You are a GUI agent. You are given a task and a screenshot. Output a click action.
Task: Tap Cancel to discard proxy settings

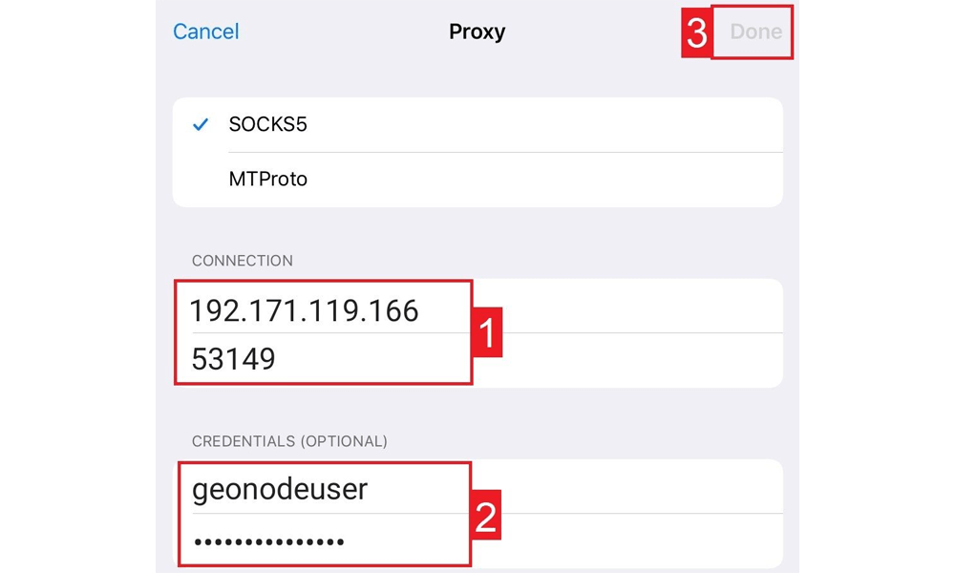tap(205, 32)
